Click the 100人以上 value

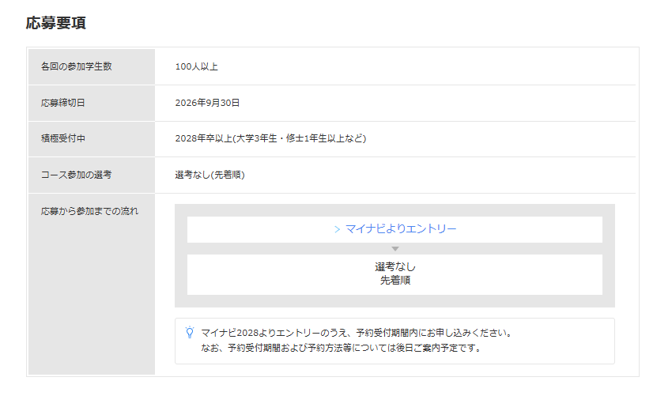(197, 67)
